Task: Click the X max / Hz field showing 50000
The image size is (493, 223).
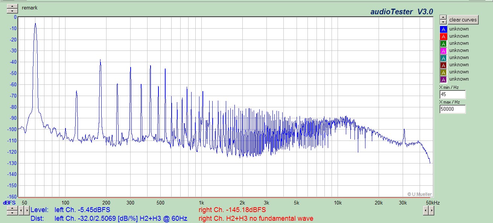Action: click(x=452, y=109)
